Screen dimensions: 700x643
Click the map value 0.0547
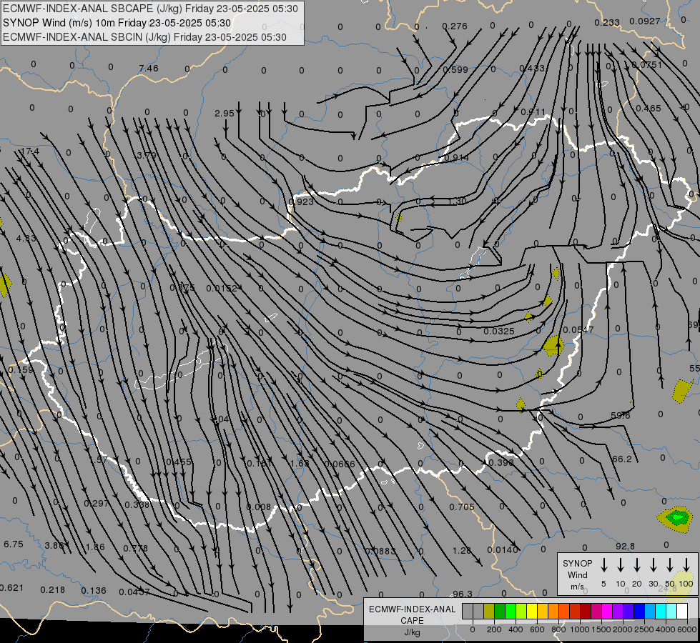coord(578,330)
